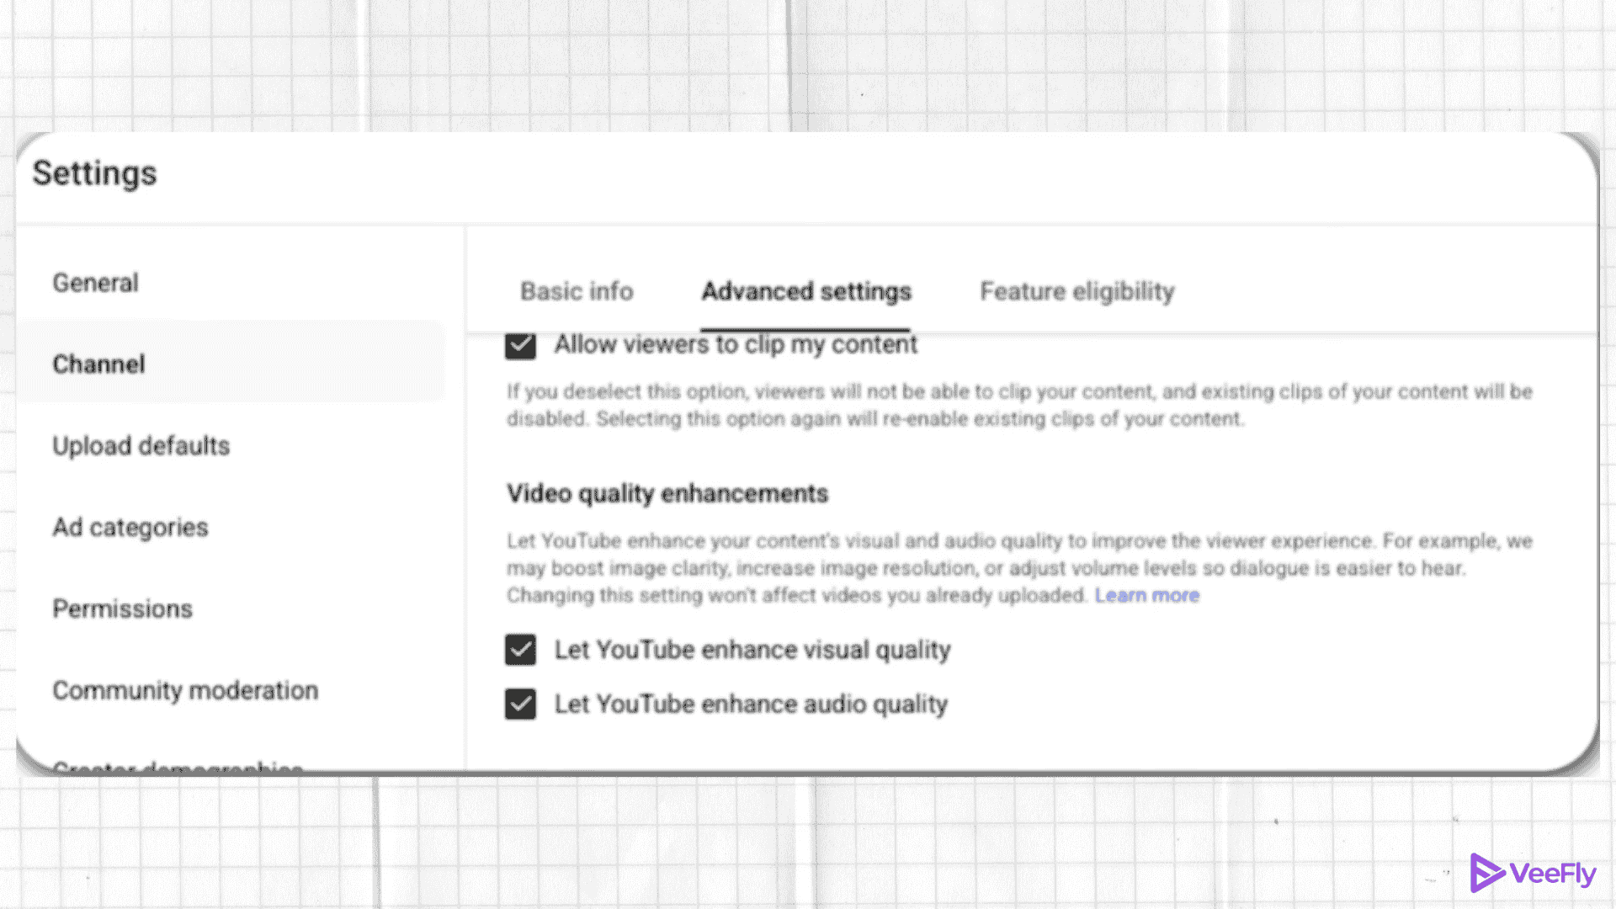Select General in the settings sidebar

[x=95, y=283]
